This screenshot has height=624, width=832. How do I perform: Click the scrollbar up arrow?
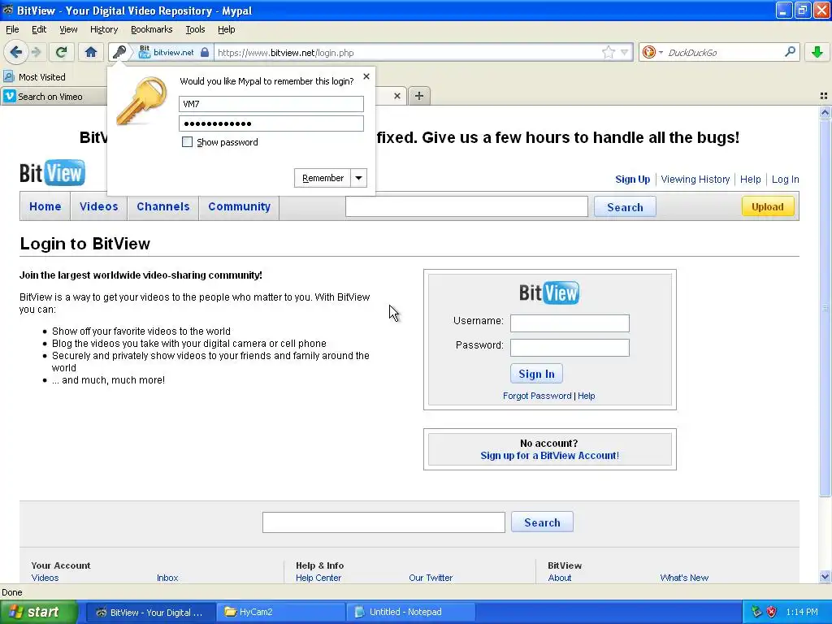point(825,112)
